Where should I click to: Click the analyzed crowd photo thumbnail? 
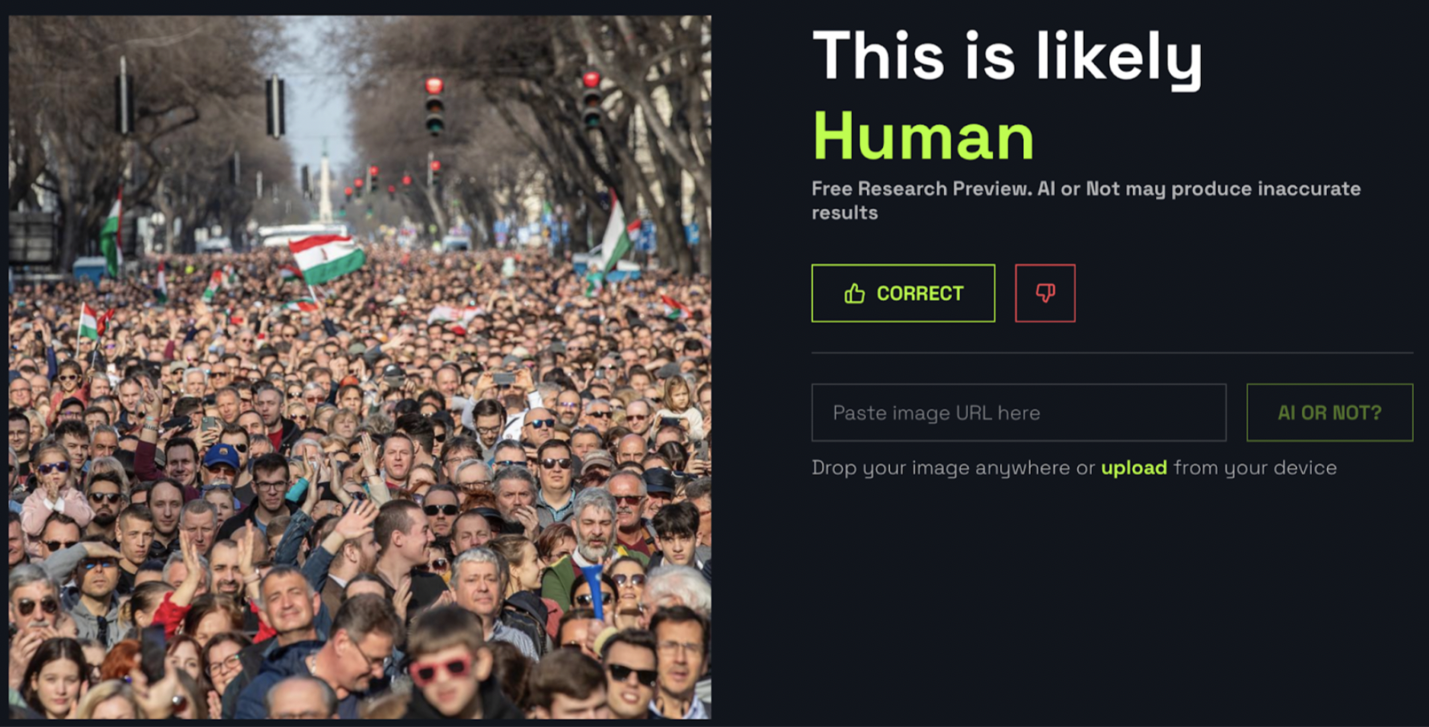pyautogui.click(x=360, y=368)
